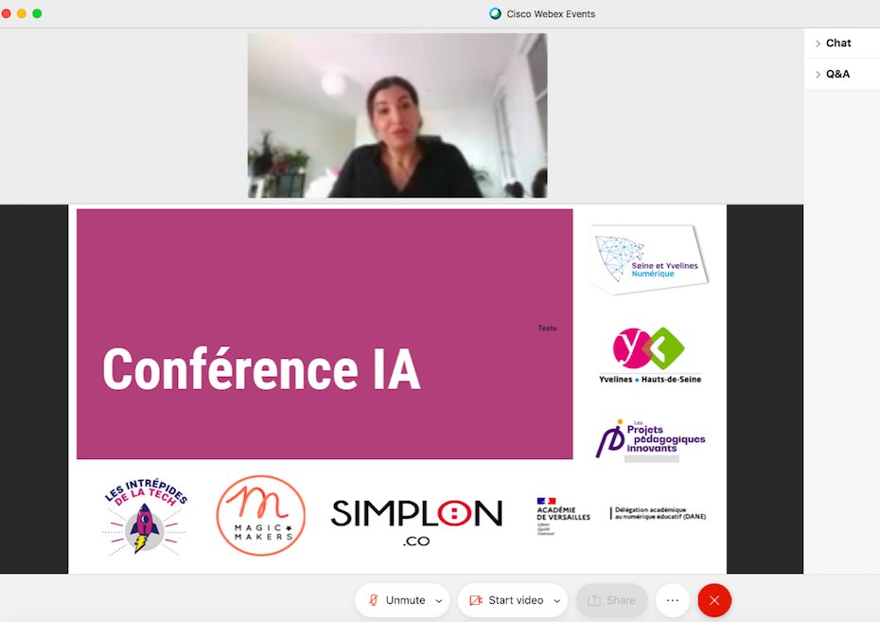Click the greyed Share button
The image size is (880, 622).
click(611, 600)
